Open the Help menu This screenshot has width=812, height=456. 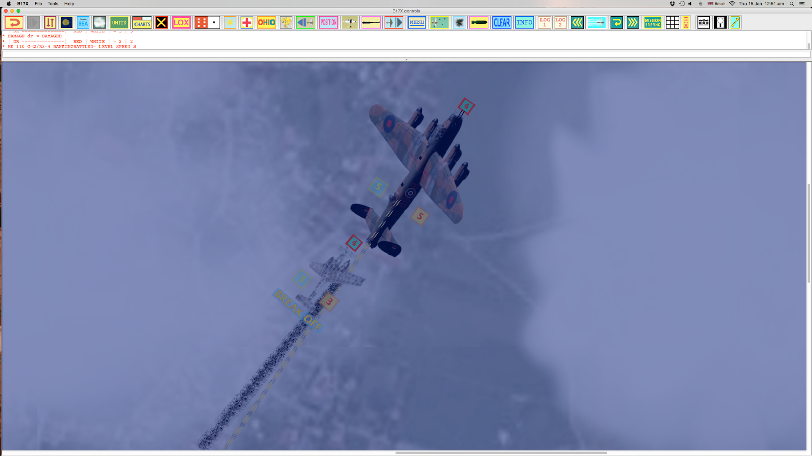pyautogui.click(x=69, y=4)
